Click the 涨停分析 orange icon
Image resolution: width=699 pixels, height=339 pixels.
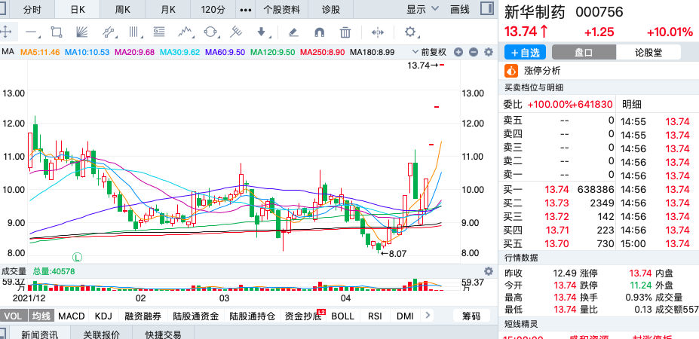click(x=511, y=71)
